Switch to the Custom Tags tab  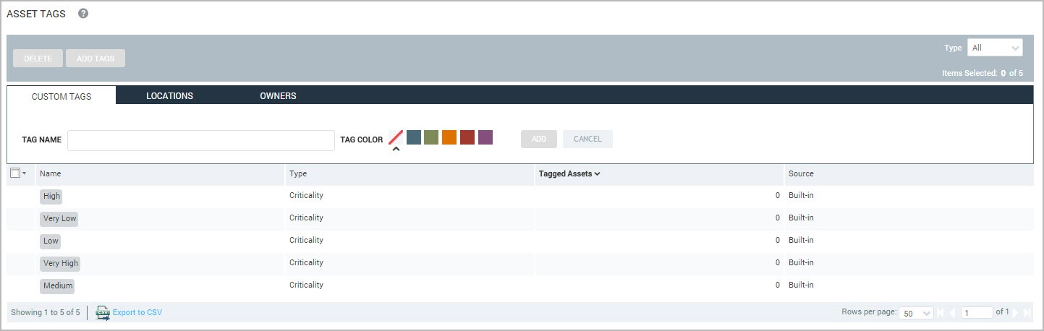[61, 96]
